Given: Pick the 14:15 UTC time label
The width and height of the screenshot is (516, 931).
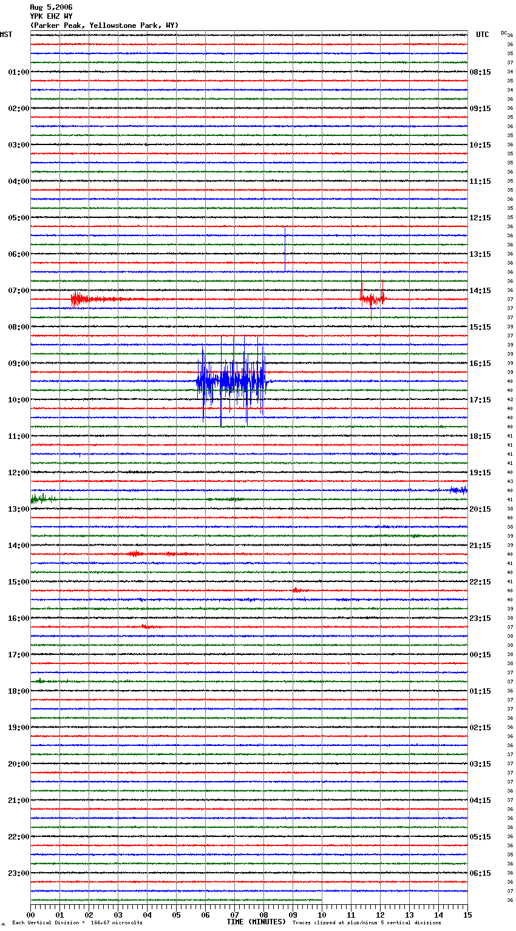Looking at the screenshot, I should tap(480, 291).
